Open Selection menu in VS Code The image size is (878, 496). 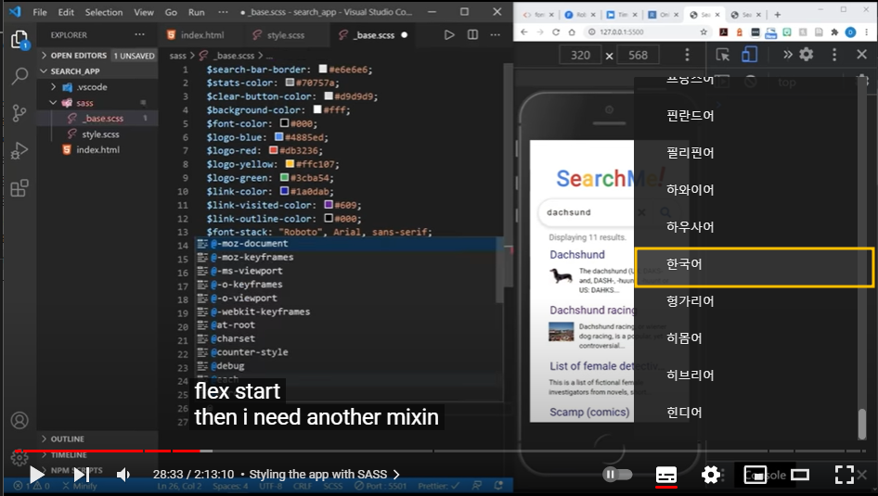point(104,12)
